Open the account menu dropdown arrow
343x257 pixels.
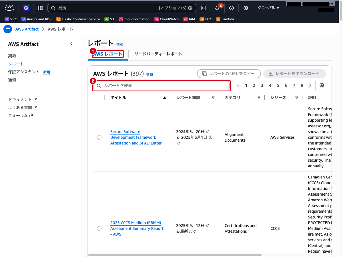click(332, 4)
